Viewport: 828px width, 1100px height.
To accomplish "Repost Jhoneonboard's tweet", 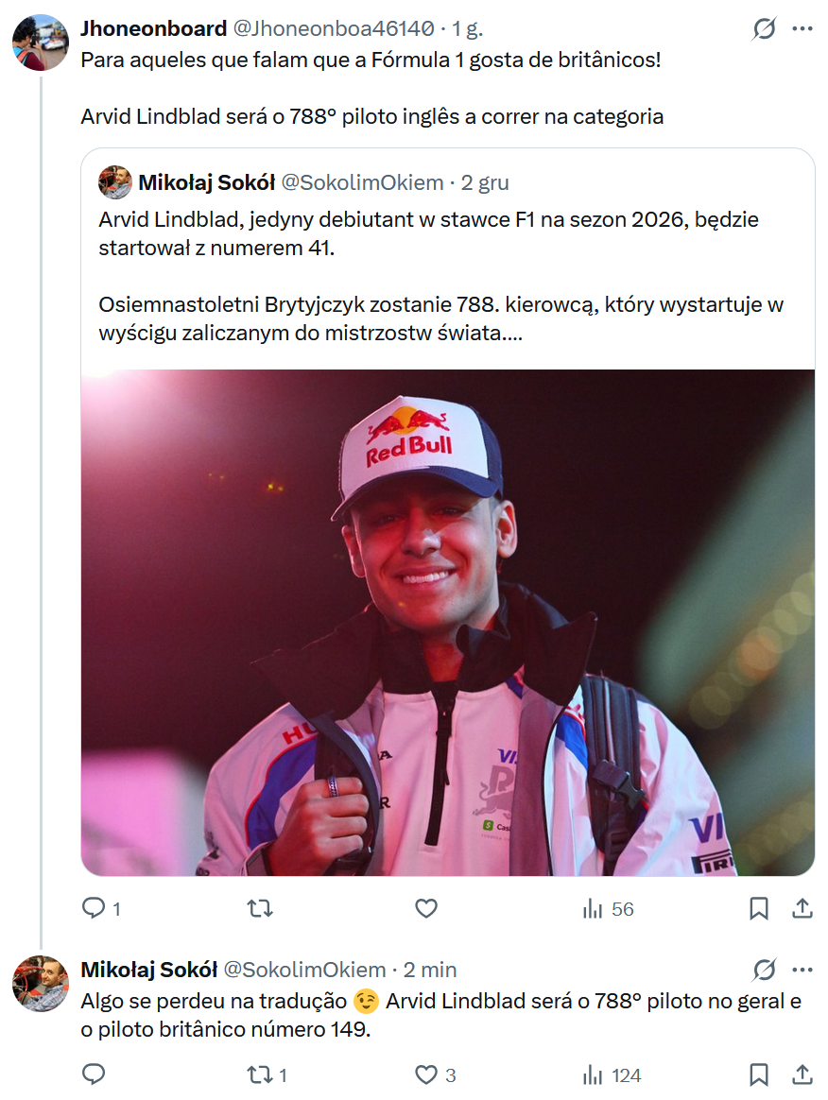I will 260,909.
